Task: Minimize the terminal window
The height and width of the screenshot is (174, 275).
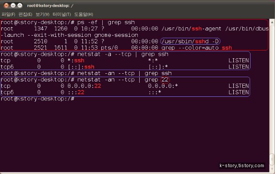Action: (x=13, y=6)
